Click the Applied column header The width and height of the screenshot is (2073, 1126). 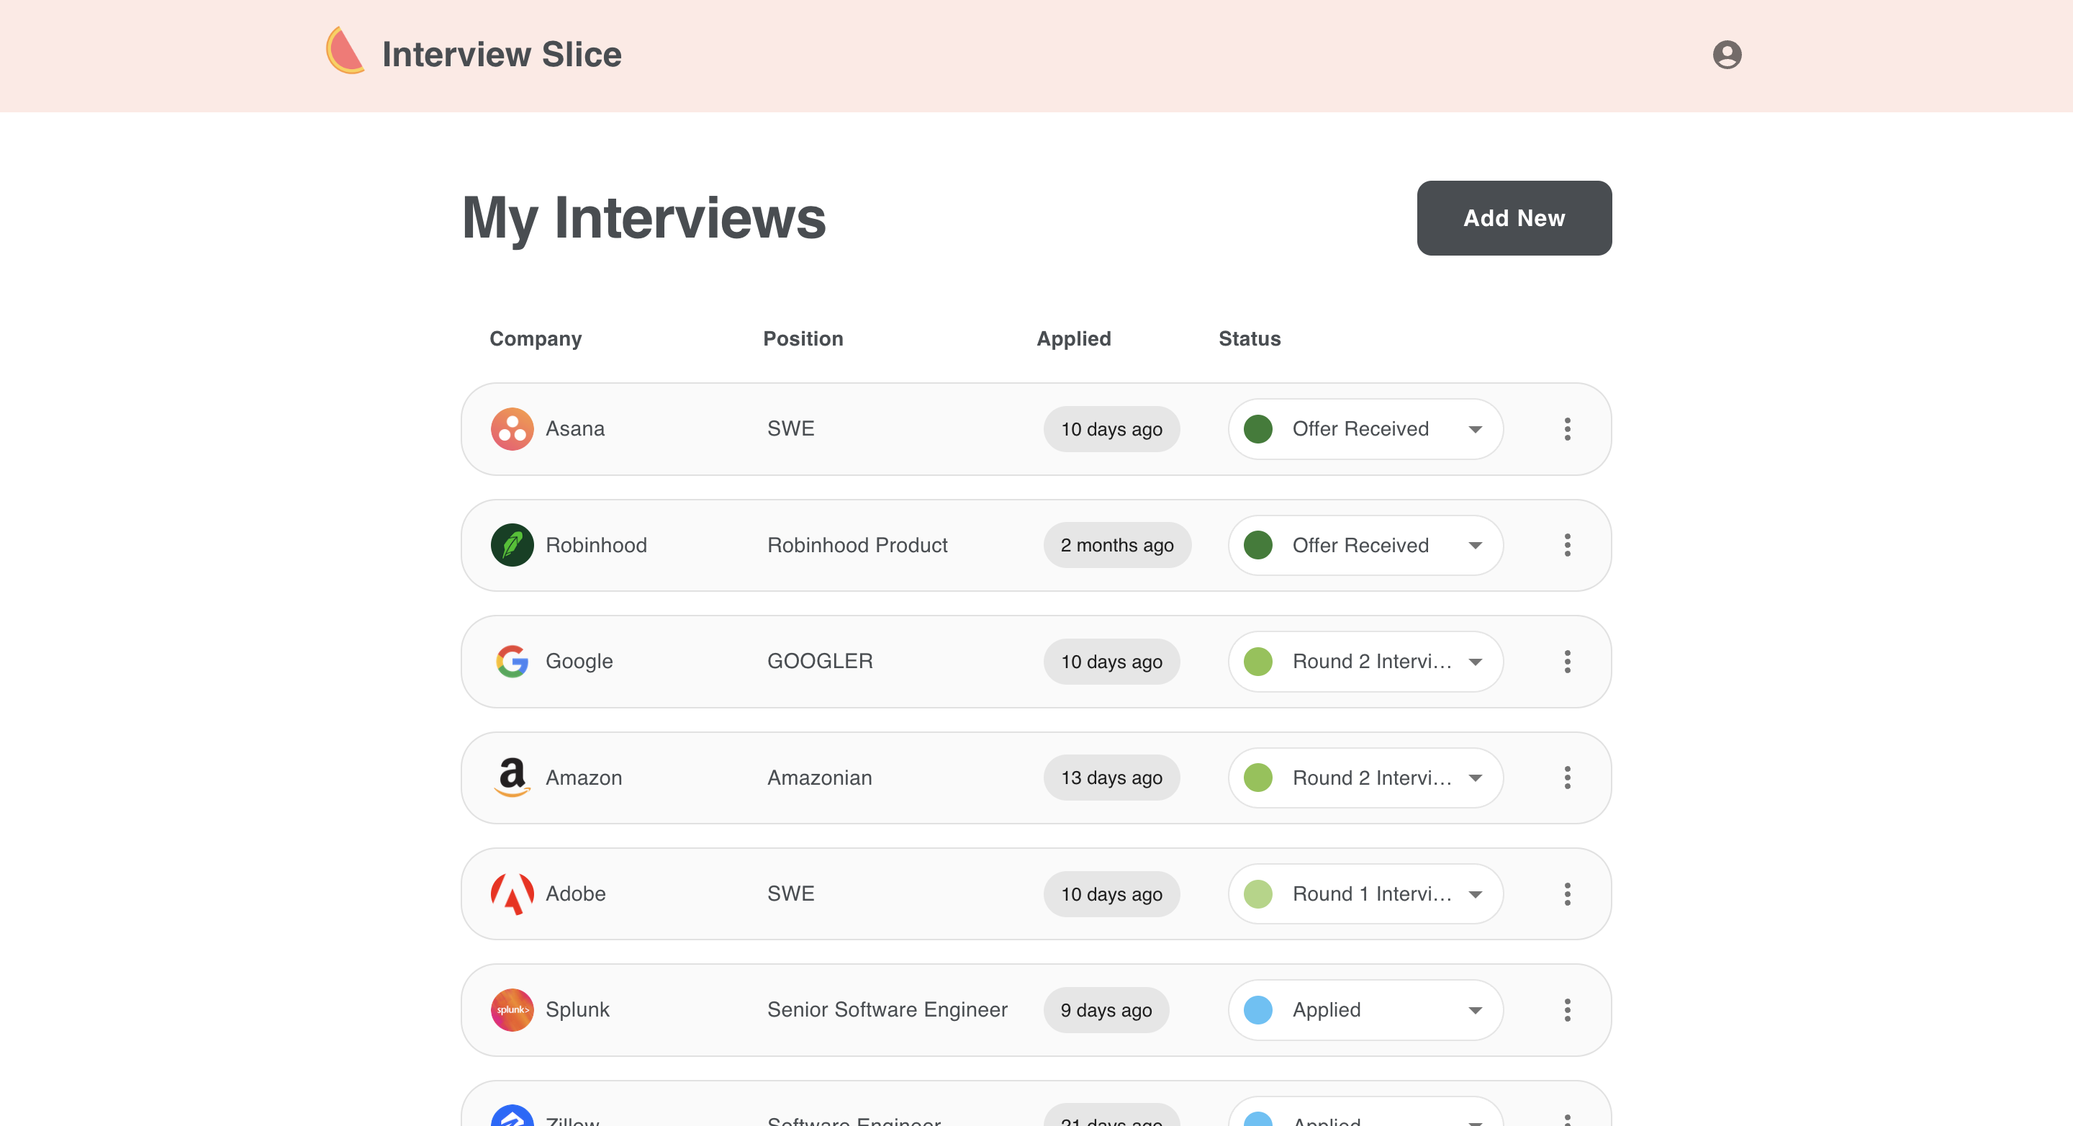tap(1073, 338)
